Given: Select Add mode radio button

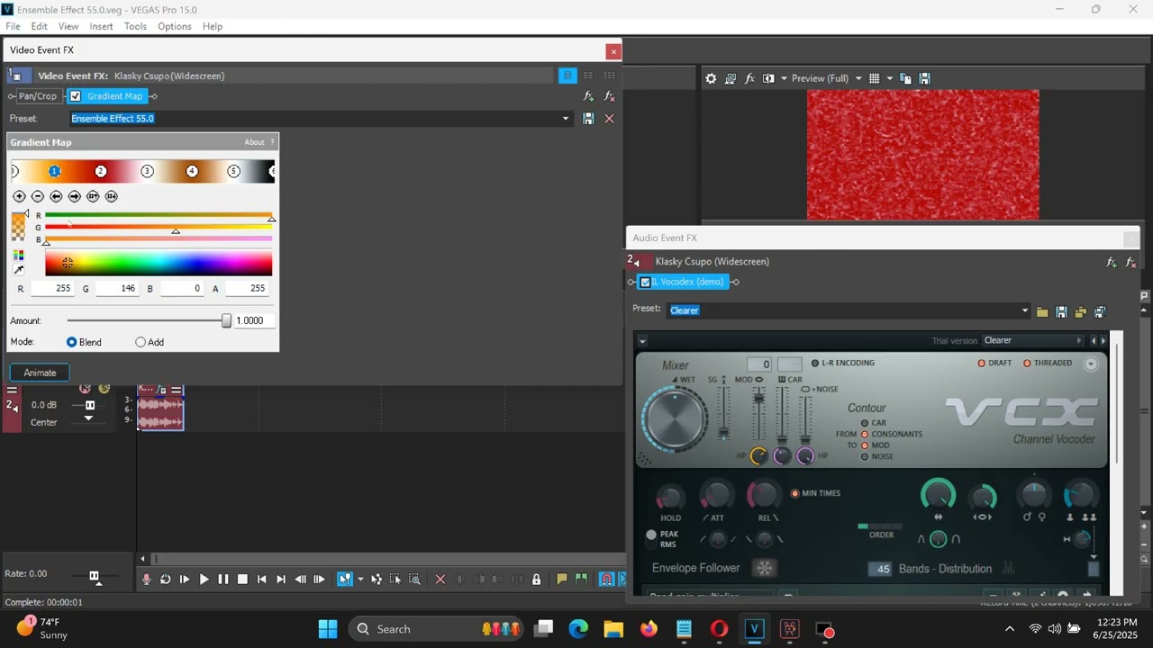Looking at the screenshot, I should pyautogui.click(x=141, y=342).
